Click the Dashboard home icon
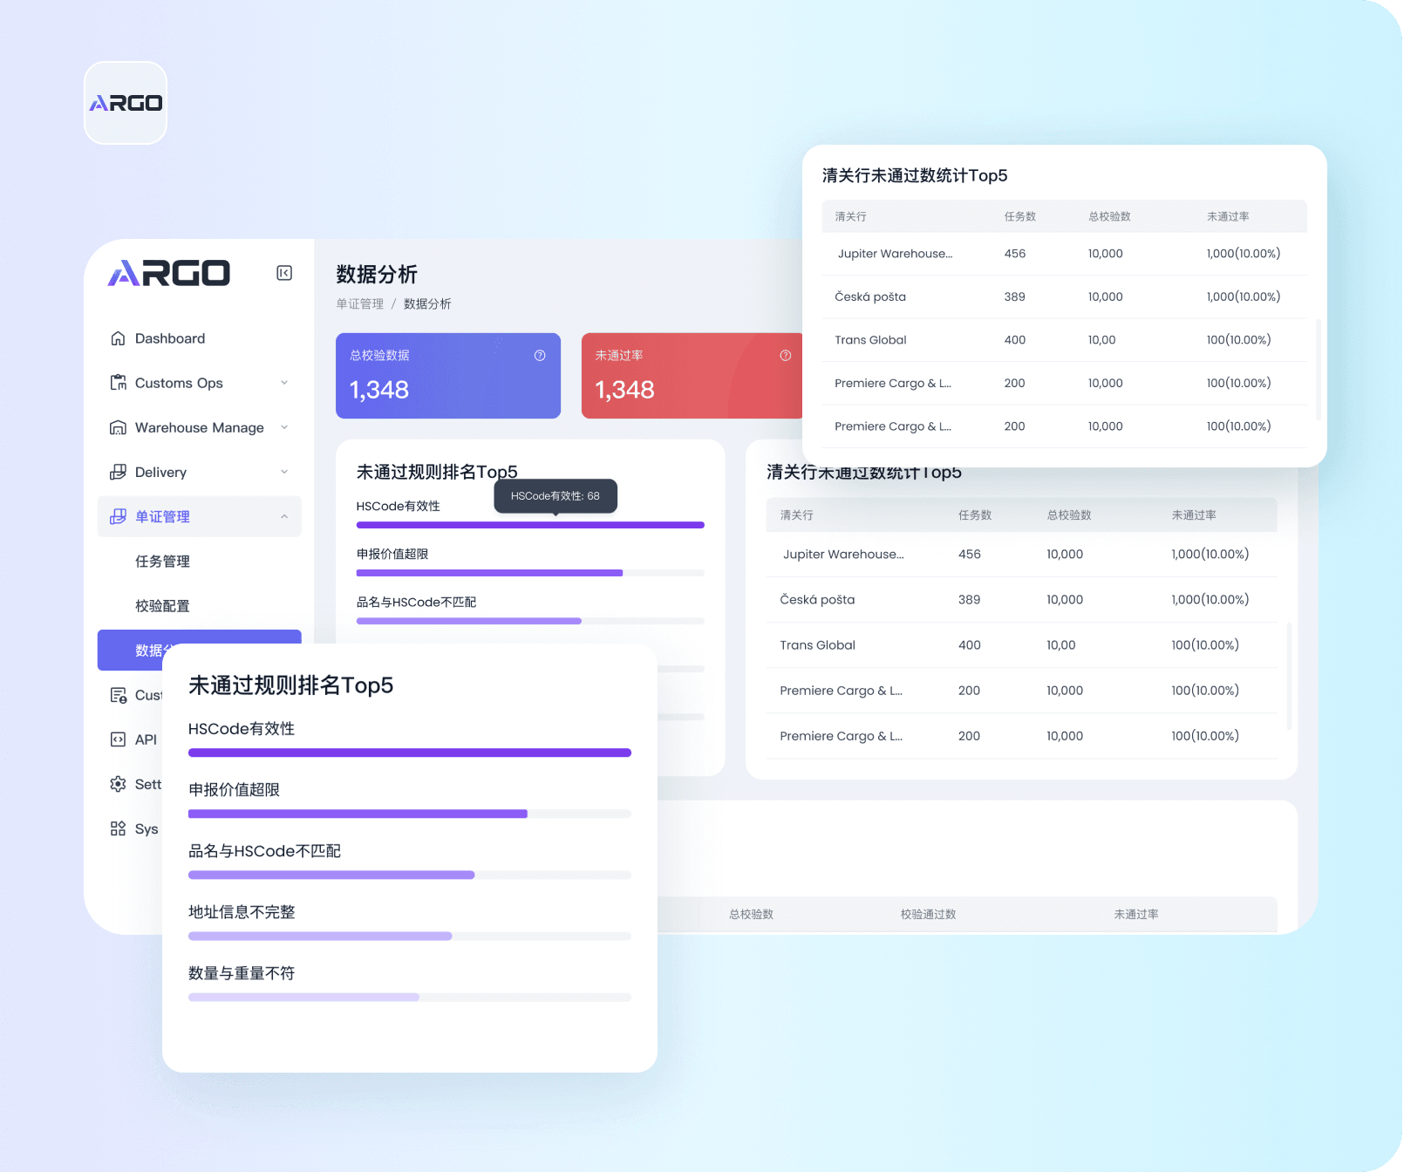The image size is (1404, 1172). tap(118, 338)
